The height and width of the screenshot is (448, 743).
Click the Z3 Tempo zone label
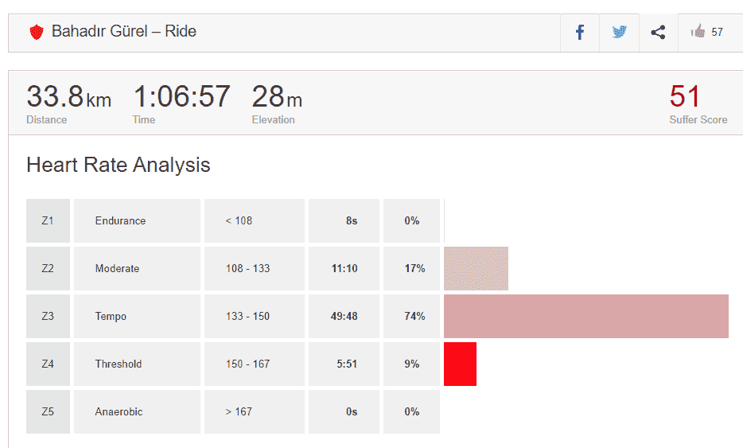111,317
